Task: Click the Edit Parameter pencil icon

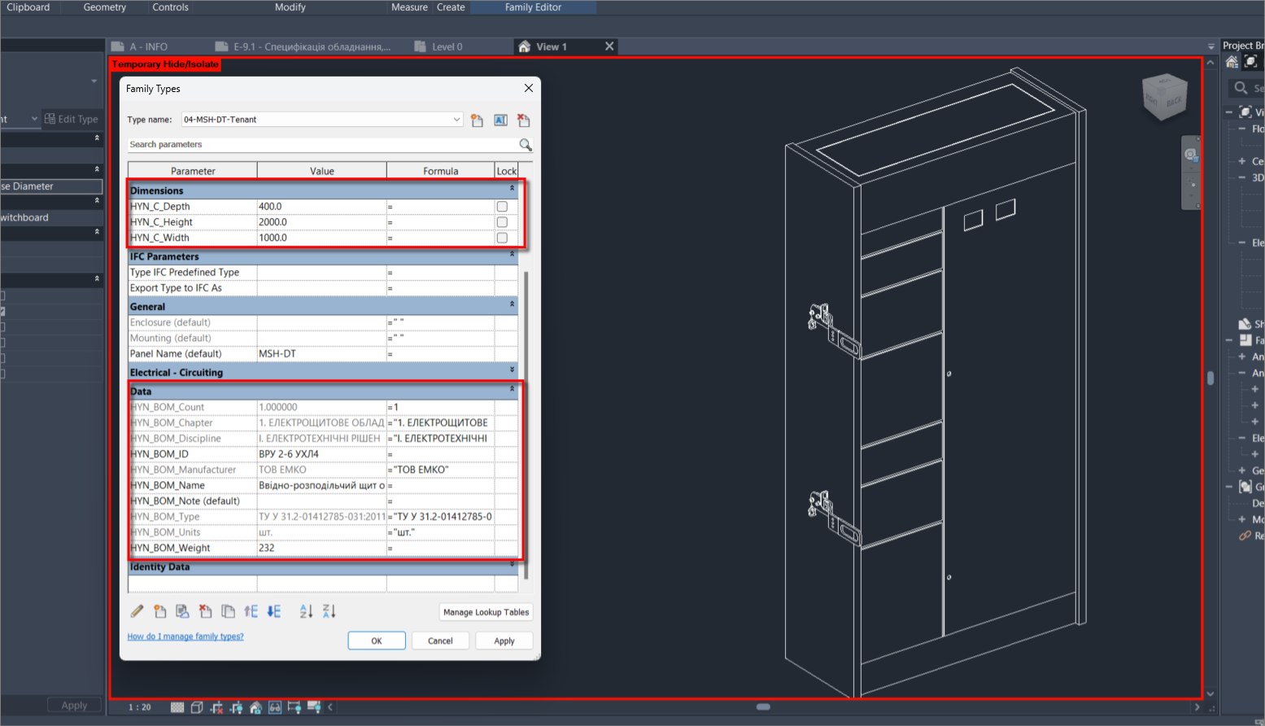Action: 137,611
